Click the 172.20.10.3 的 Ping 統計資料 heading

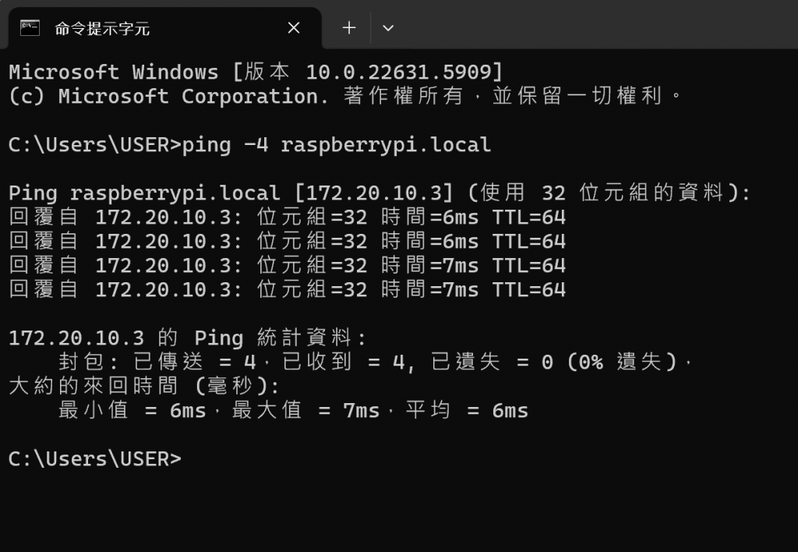185,338
